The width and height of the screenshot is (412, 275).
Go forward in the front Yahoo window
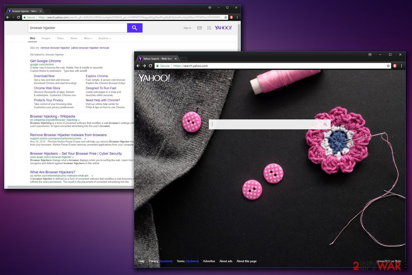(144, 66)
